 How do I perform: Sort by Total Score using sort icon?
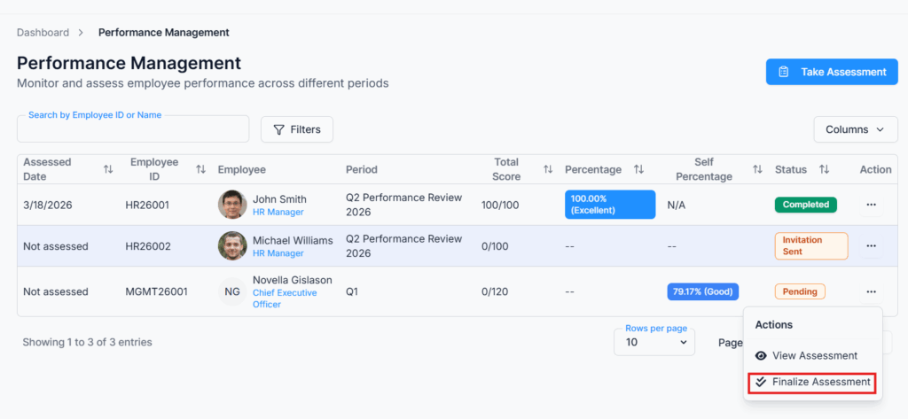pyautogui.click(x=548, y=169)
